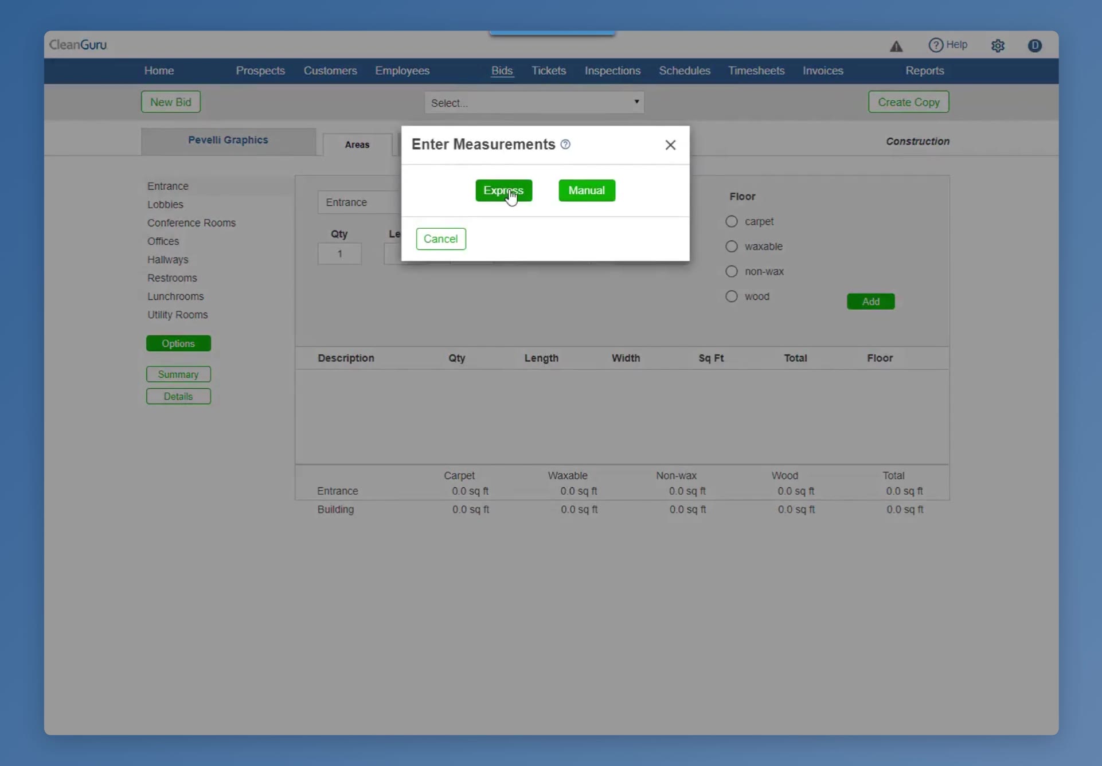Image resolution: width=1102 pixels, height=766 pixels.
Task: Open the Customers menu
Action: tap(330, 71)
